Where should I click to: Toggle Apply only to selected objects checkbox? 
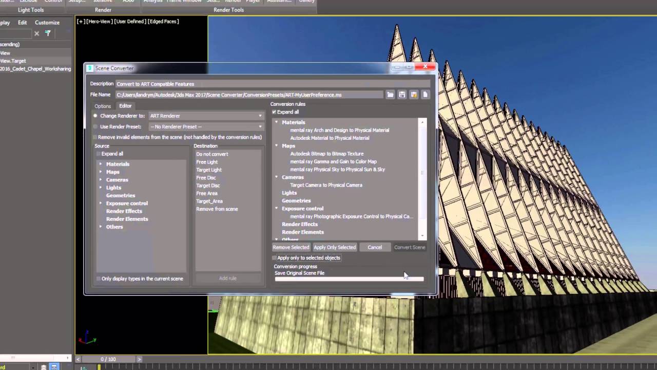click(x=275, y=258)
